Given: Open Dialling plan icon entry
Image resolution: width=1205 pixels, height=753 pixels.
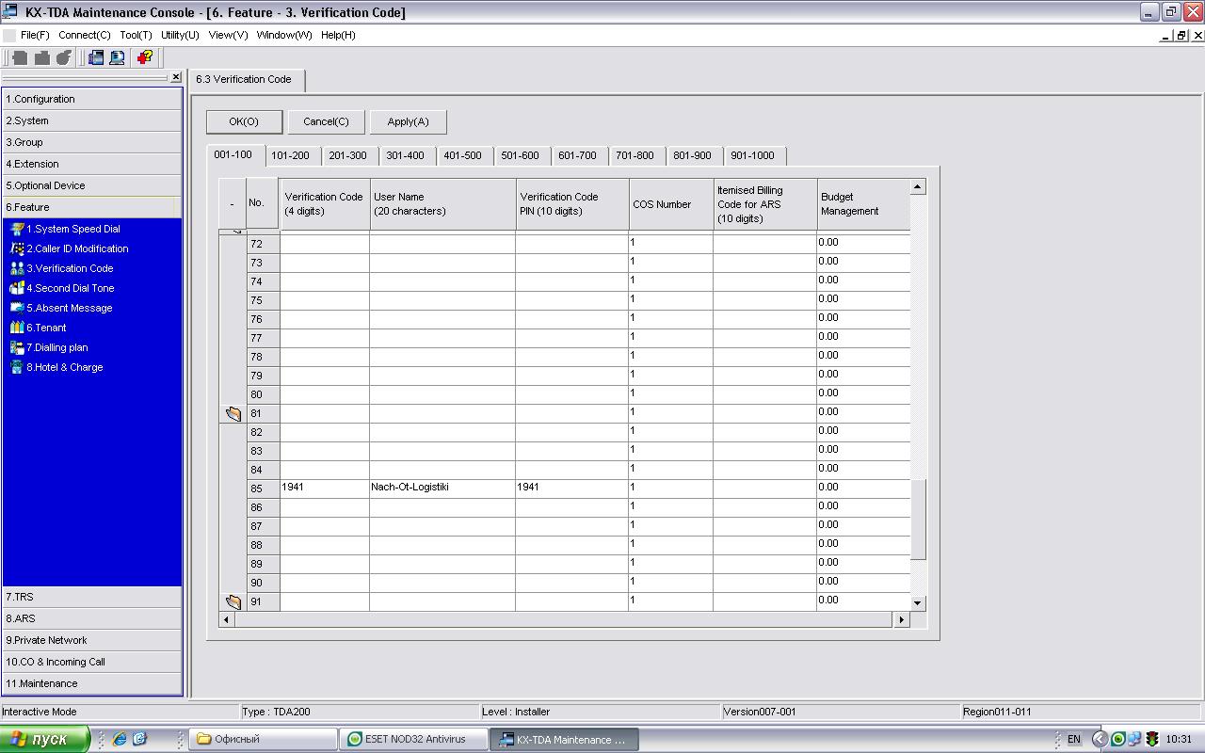Looking at the screenshot, I should (17, 347).
